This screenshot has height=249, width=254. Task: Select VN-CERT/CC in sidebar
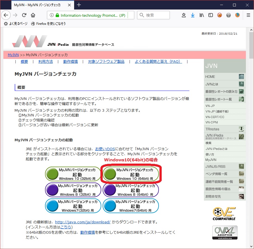pos(225,117)
